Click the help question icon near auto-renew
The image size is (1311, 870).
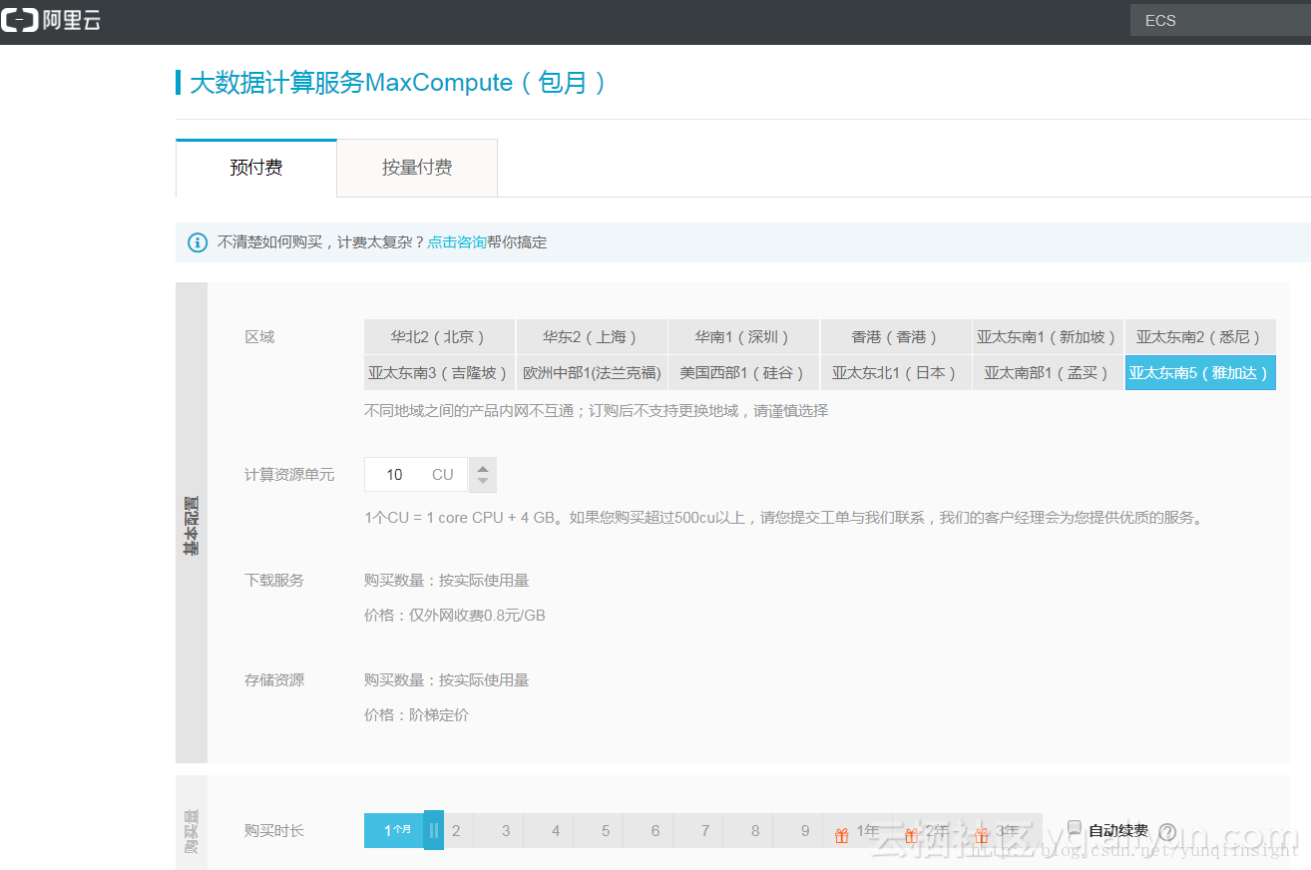[x=1167, y=831]
